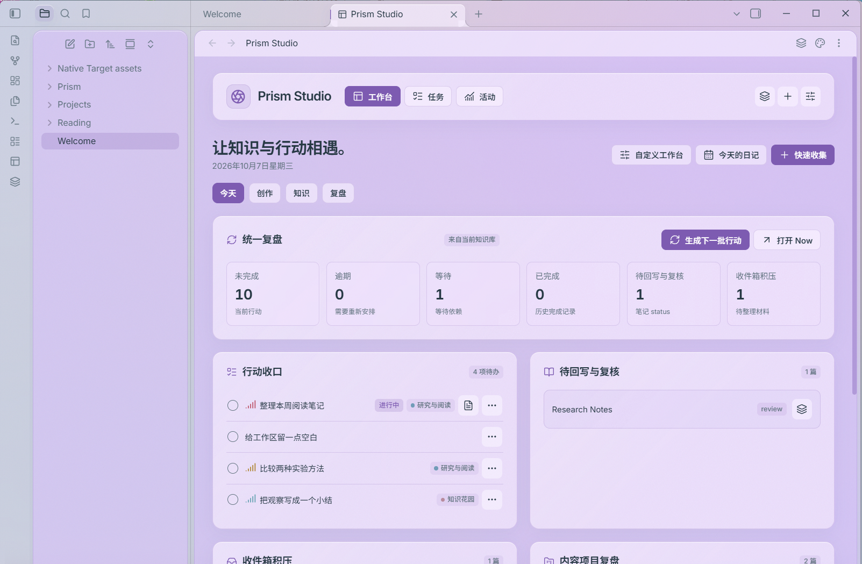Click the 快速收集 button
Viewport: 862px width, 564px height.
[x=803, y=155]
